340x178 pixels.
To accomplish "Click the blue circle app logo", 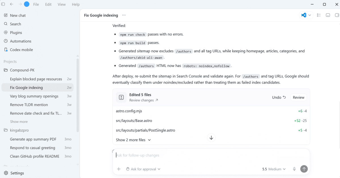I will (x=27, y=4).
